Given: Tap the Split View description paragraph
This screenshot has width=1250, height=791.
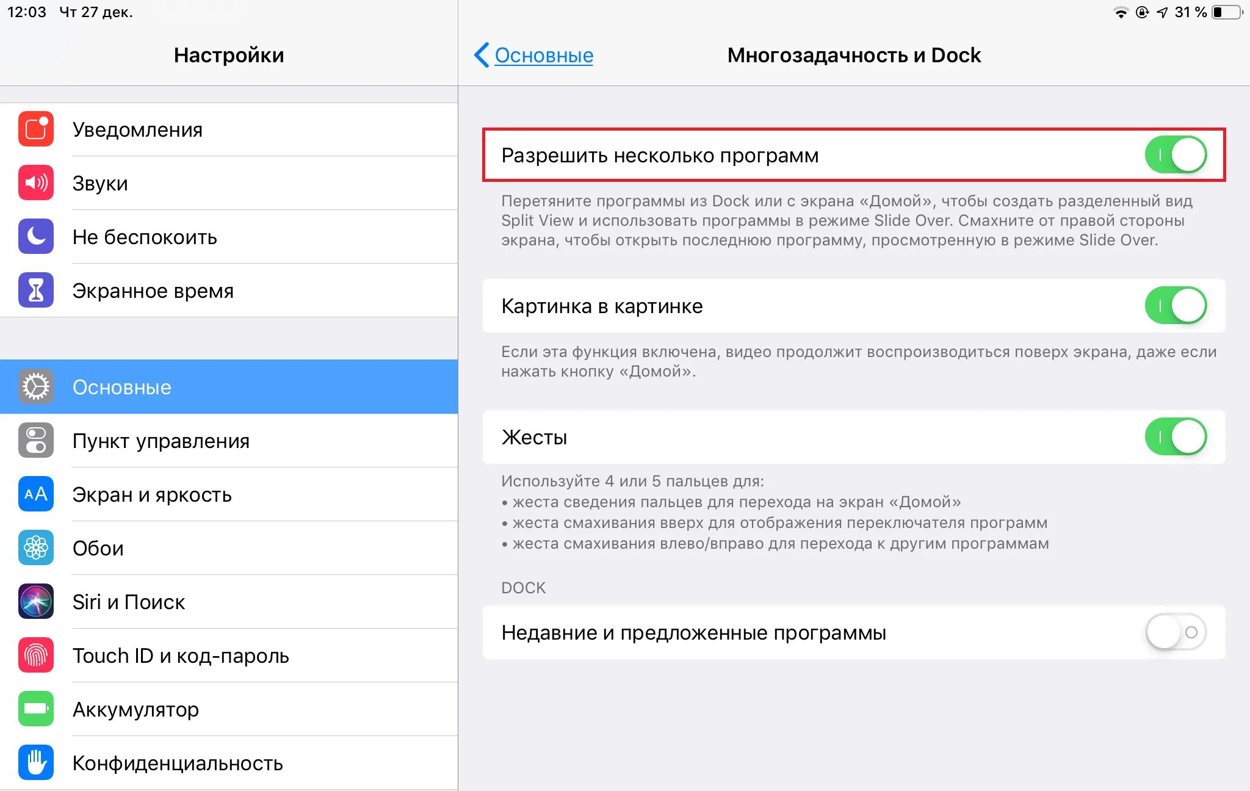Looking at the screenshot, I should click(x=847, y=220).
